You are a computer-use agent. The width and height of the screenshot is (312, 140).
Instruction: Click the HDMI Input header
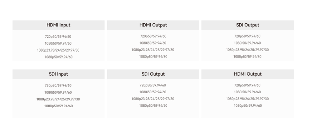(58, 25)
